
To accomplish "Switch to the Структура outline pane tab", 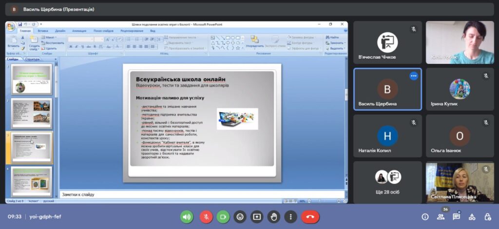I will [32, 59].
